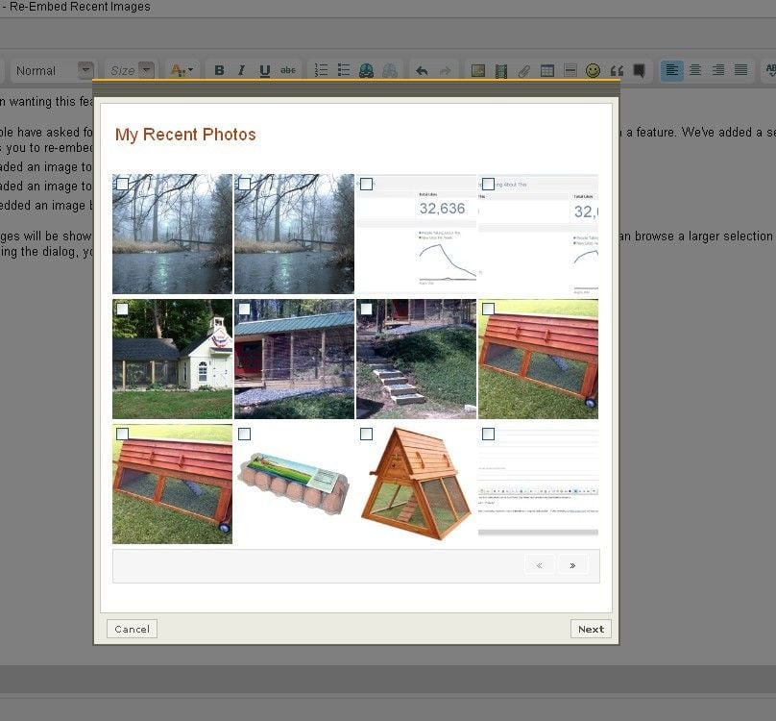Click the strikethrough icon
This screenshot has width=776, height=721.
(288, 70)
